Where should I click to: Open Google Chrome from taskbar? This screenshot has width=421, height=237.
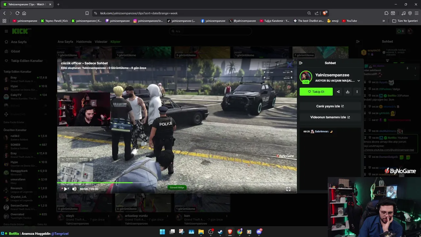240,232
